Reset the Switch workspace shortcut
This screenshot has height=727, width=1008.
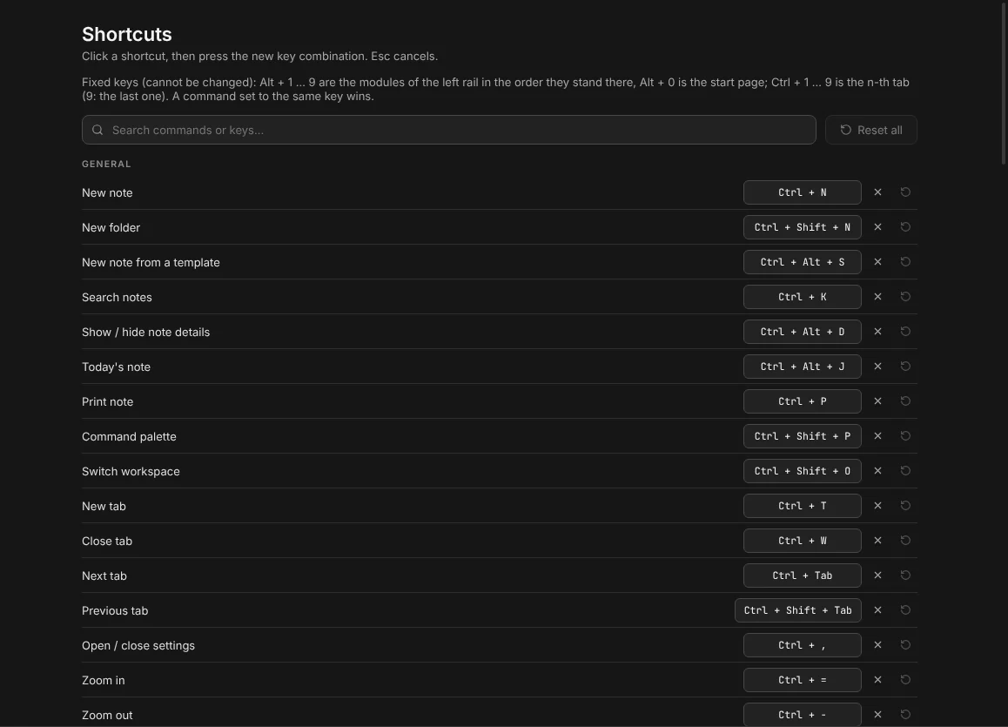(x=905, y=470)
